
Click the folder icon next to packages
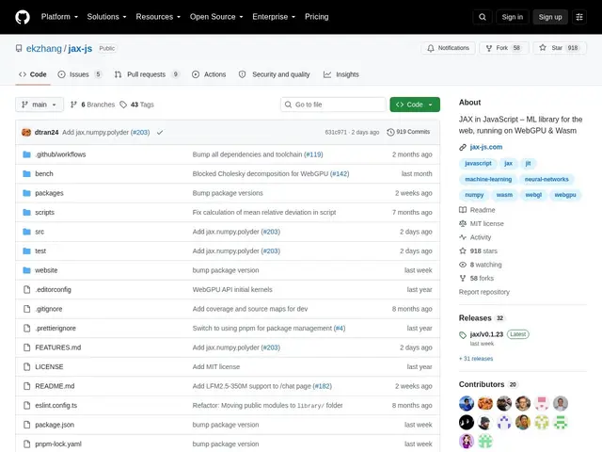(x=26, y=193)
